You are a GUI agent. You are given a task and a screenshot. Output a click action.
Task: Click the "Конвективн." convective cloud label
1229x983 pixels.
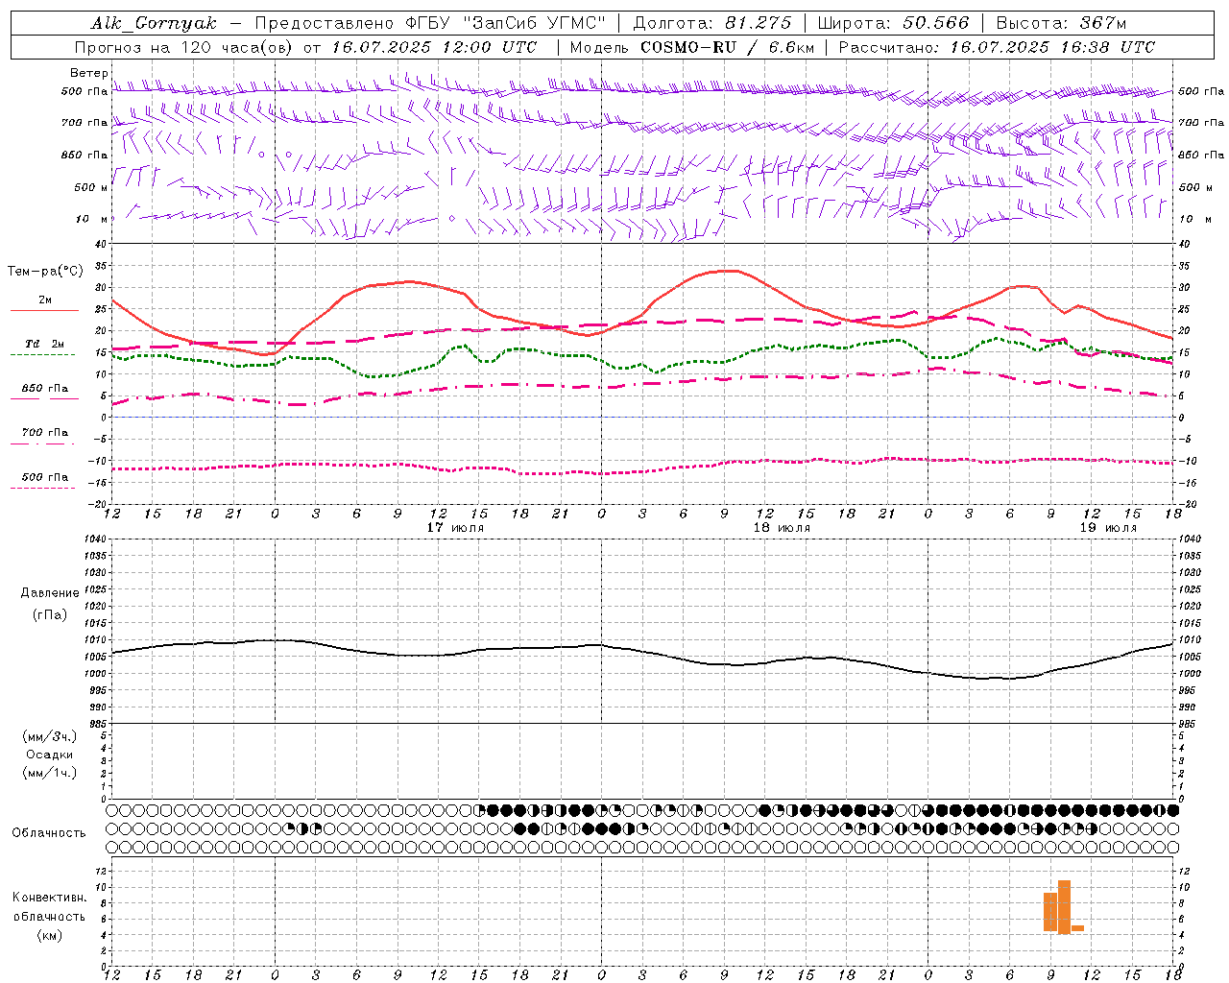(x=50, y=898)
